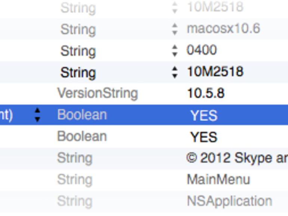Click the bold 10M2518 value field
Image resolution: width=288 pixels, height=216 pixels.
click(215, 72)
